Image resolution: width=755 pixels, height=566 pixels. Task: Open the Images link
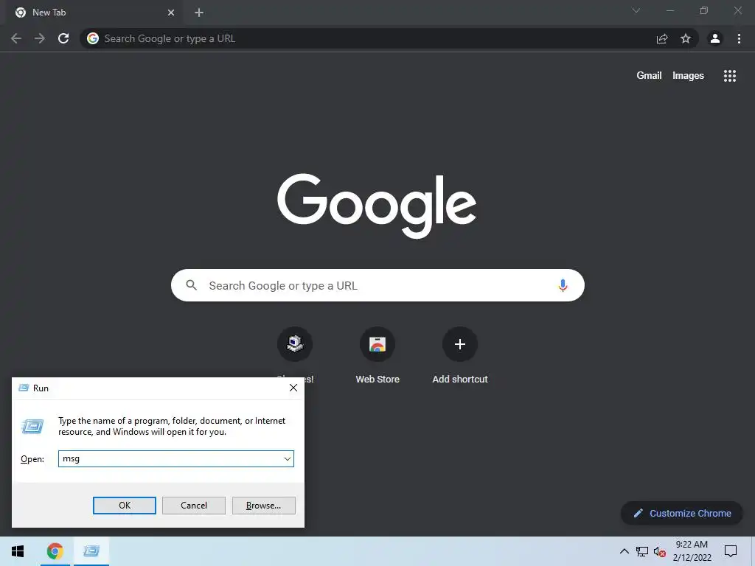pyautogui.click(x=688, y=76)
